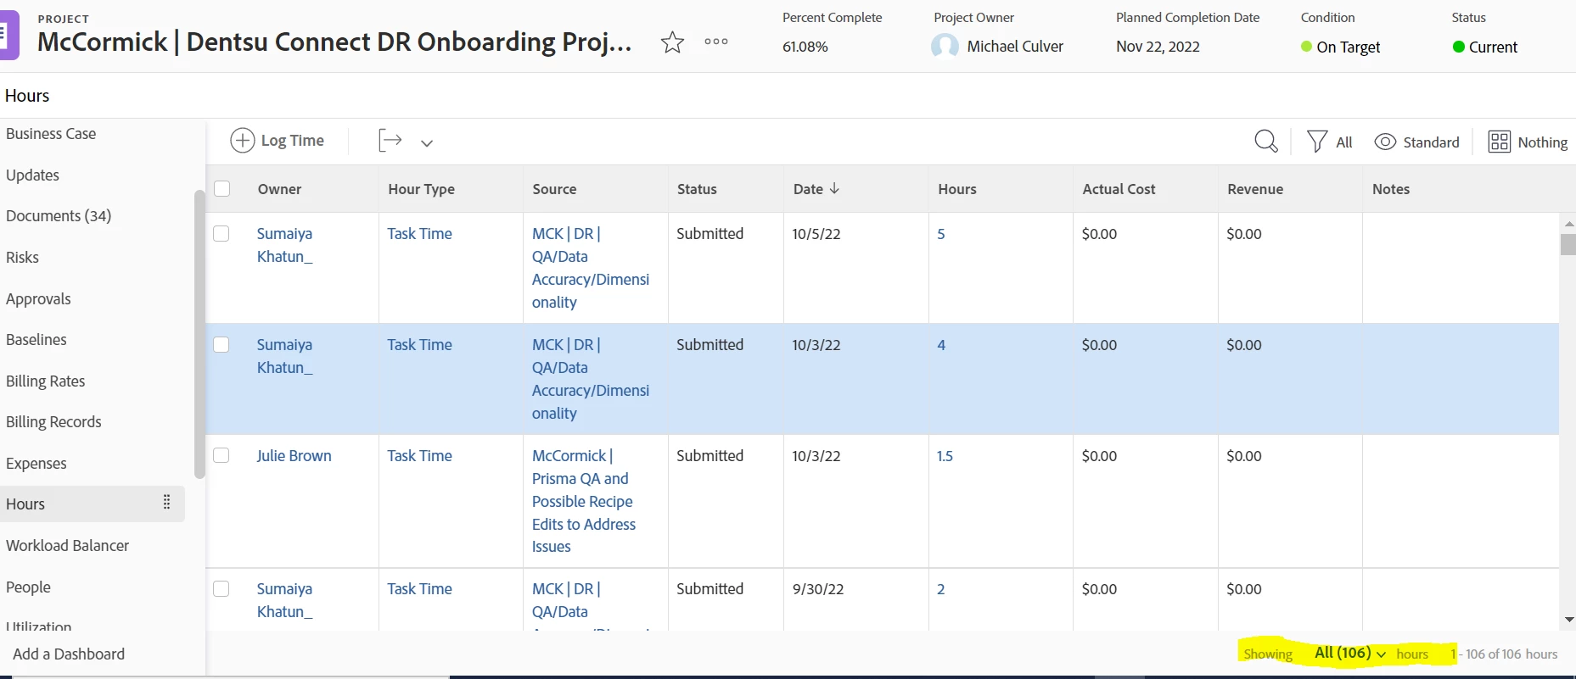Open Business Case in the left panel
The width and height of the screenshot is (1576, 679).
coord(51,134)
